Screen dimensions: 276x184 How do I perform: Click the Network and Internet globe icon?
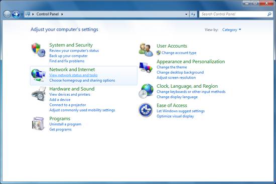(38, 75)
